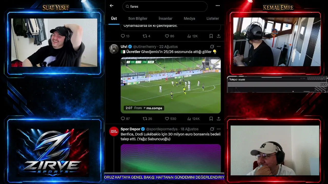Play the Ghedjemis goals video
This screenshot has height=184, width=328.
171,85
